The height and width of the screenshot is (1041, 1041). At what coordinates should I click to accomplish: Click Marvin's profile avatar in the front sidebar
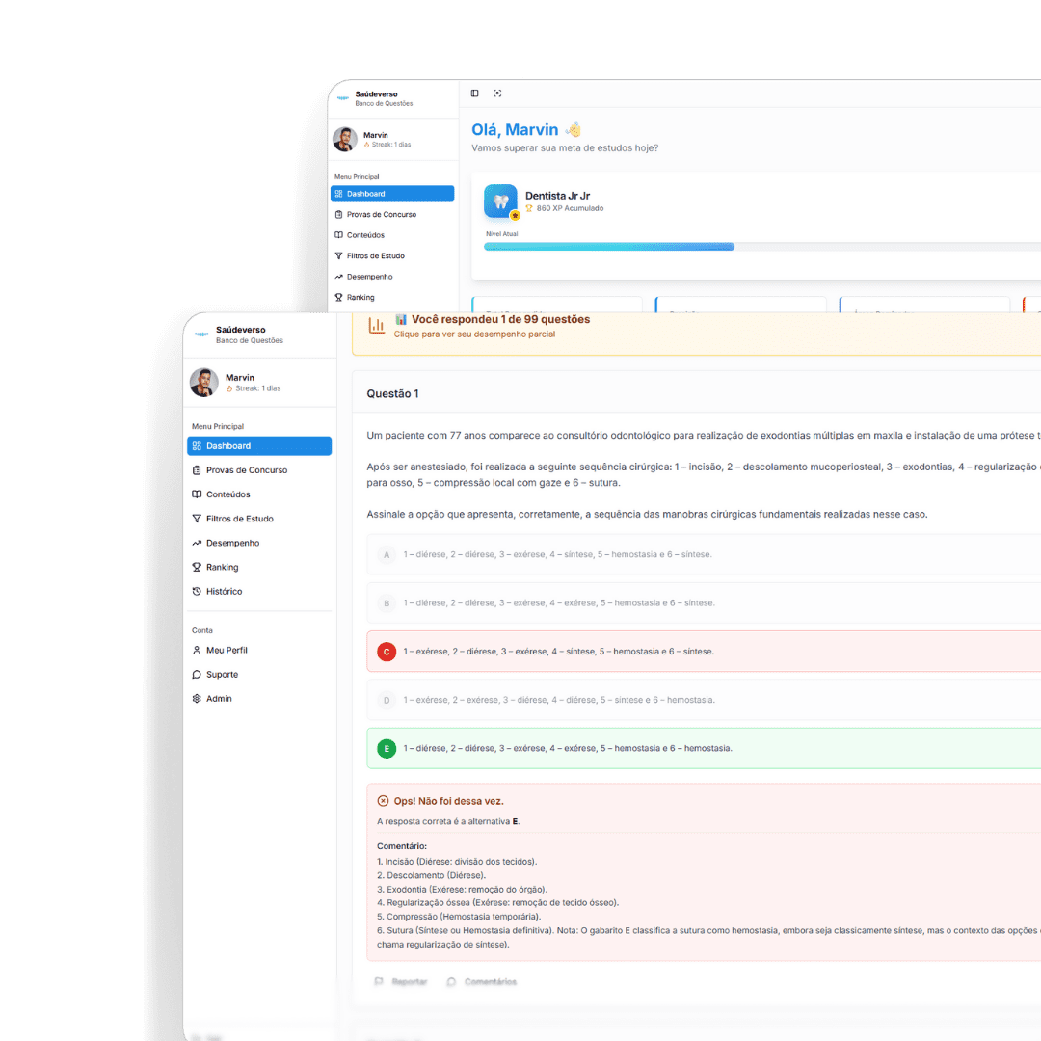pos(204,383)
